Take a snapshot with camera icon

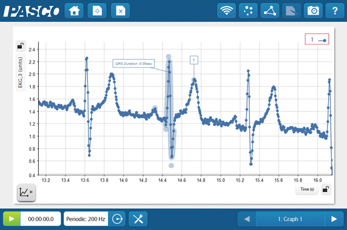tap(313, 11)
